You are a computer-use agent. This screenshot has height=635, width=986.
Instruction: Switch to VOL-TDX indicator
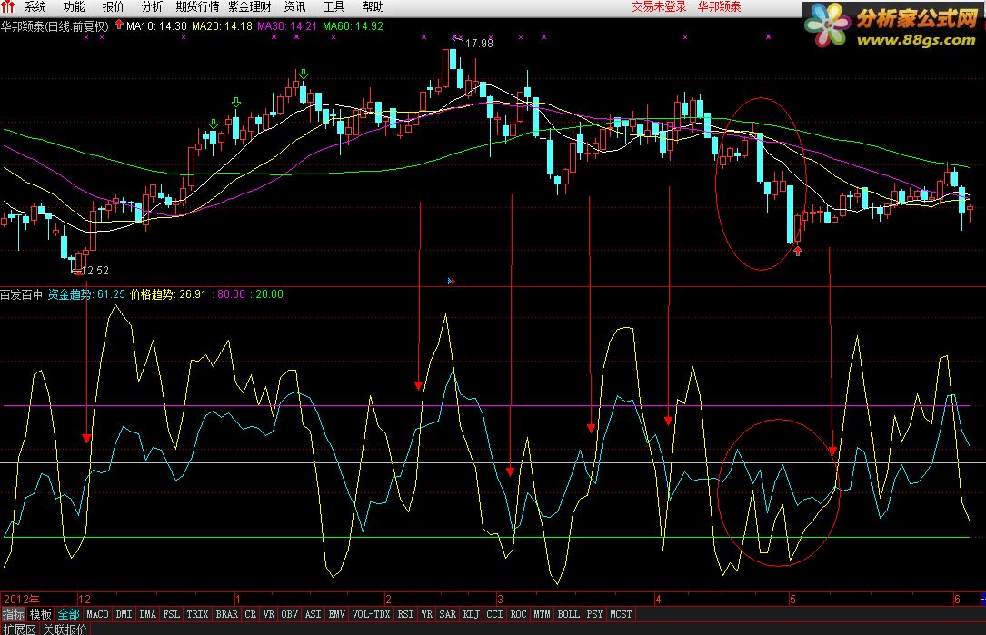tap(371, 614)
